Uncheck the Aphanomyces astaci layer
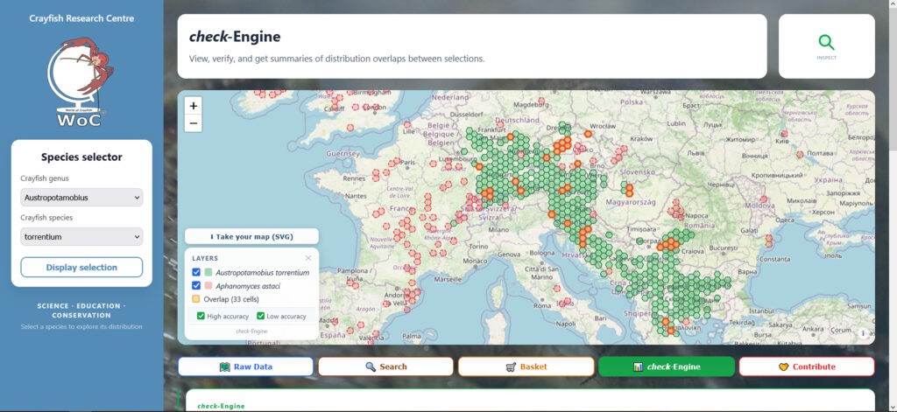The width and height of the screenshot is (897, 412). [196, 285]
